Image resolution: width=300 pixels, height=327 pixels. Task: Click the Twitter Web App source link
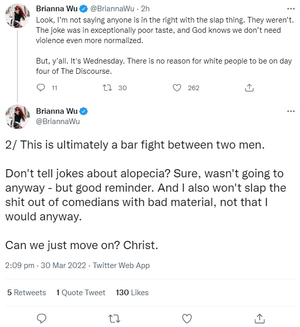[121, 265]
